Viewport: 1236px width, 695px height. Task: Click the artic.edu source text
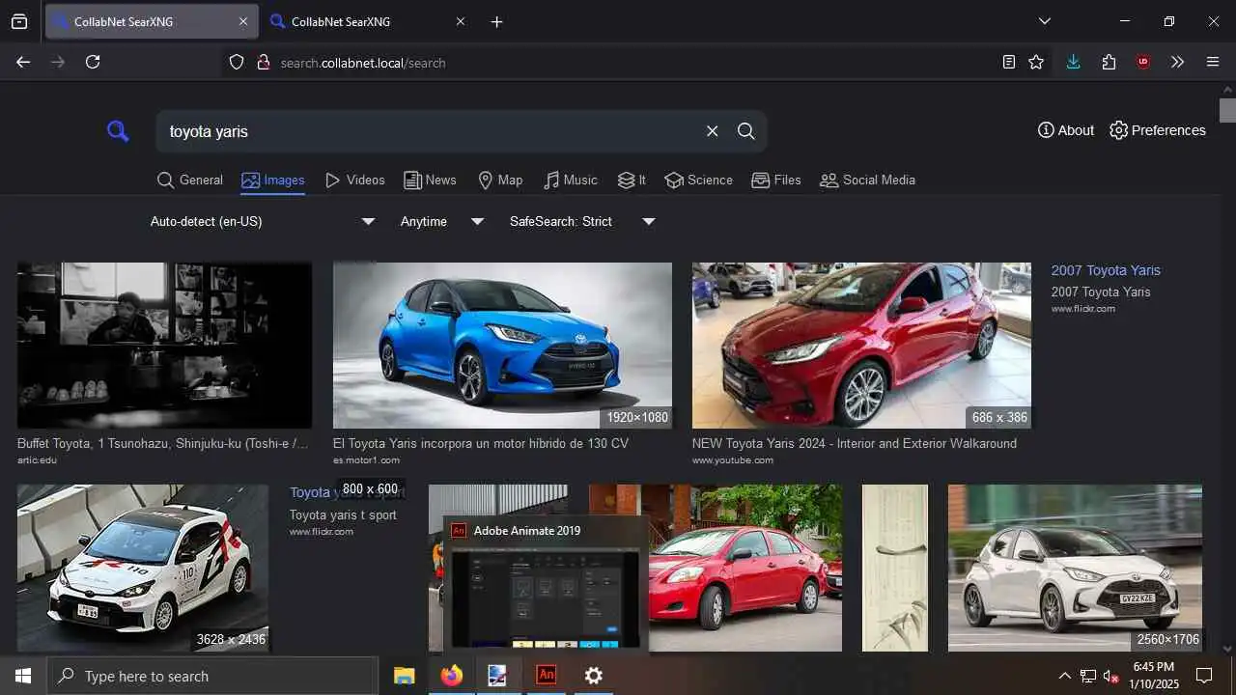coord(37,460)
